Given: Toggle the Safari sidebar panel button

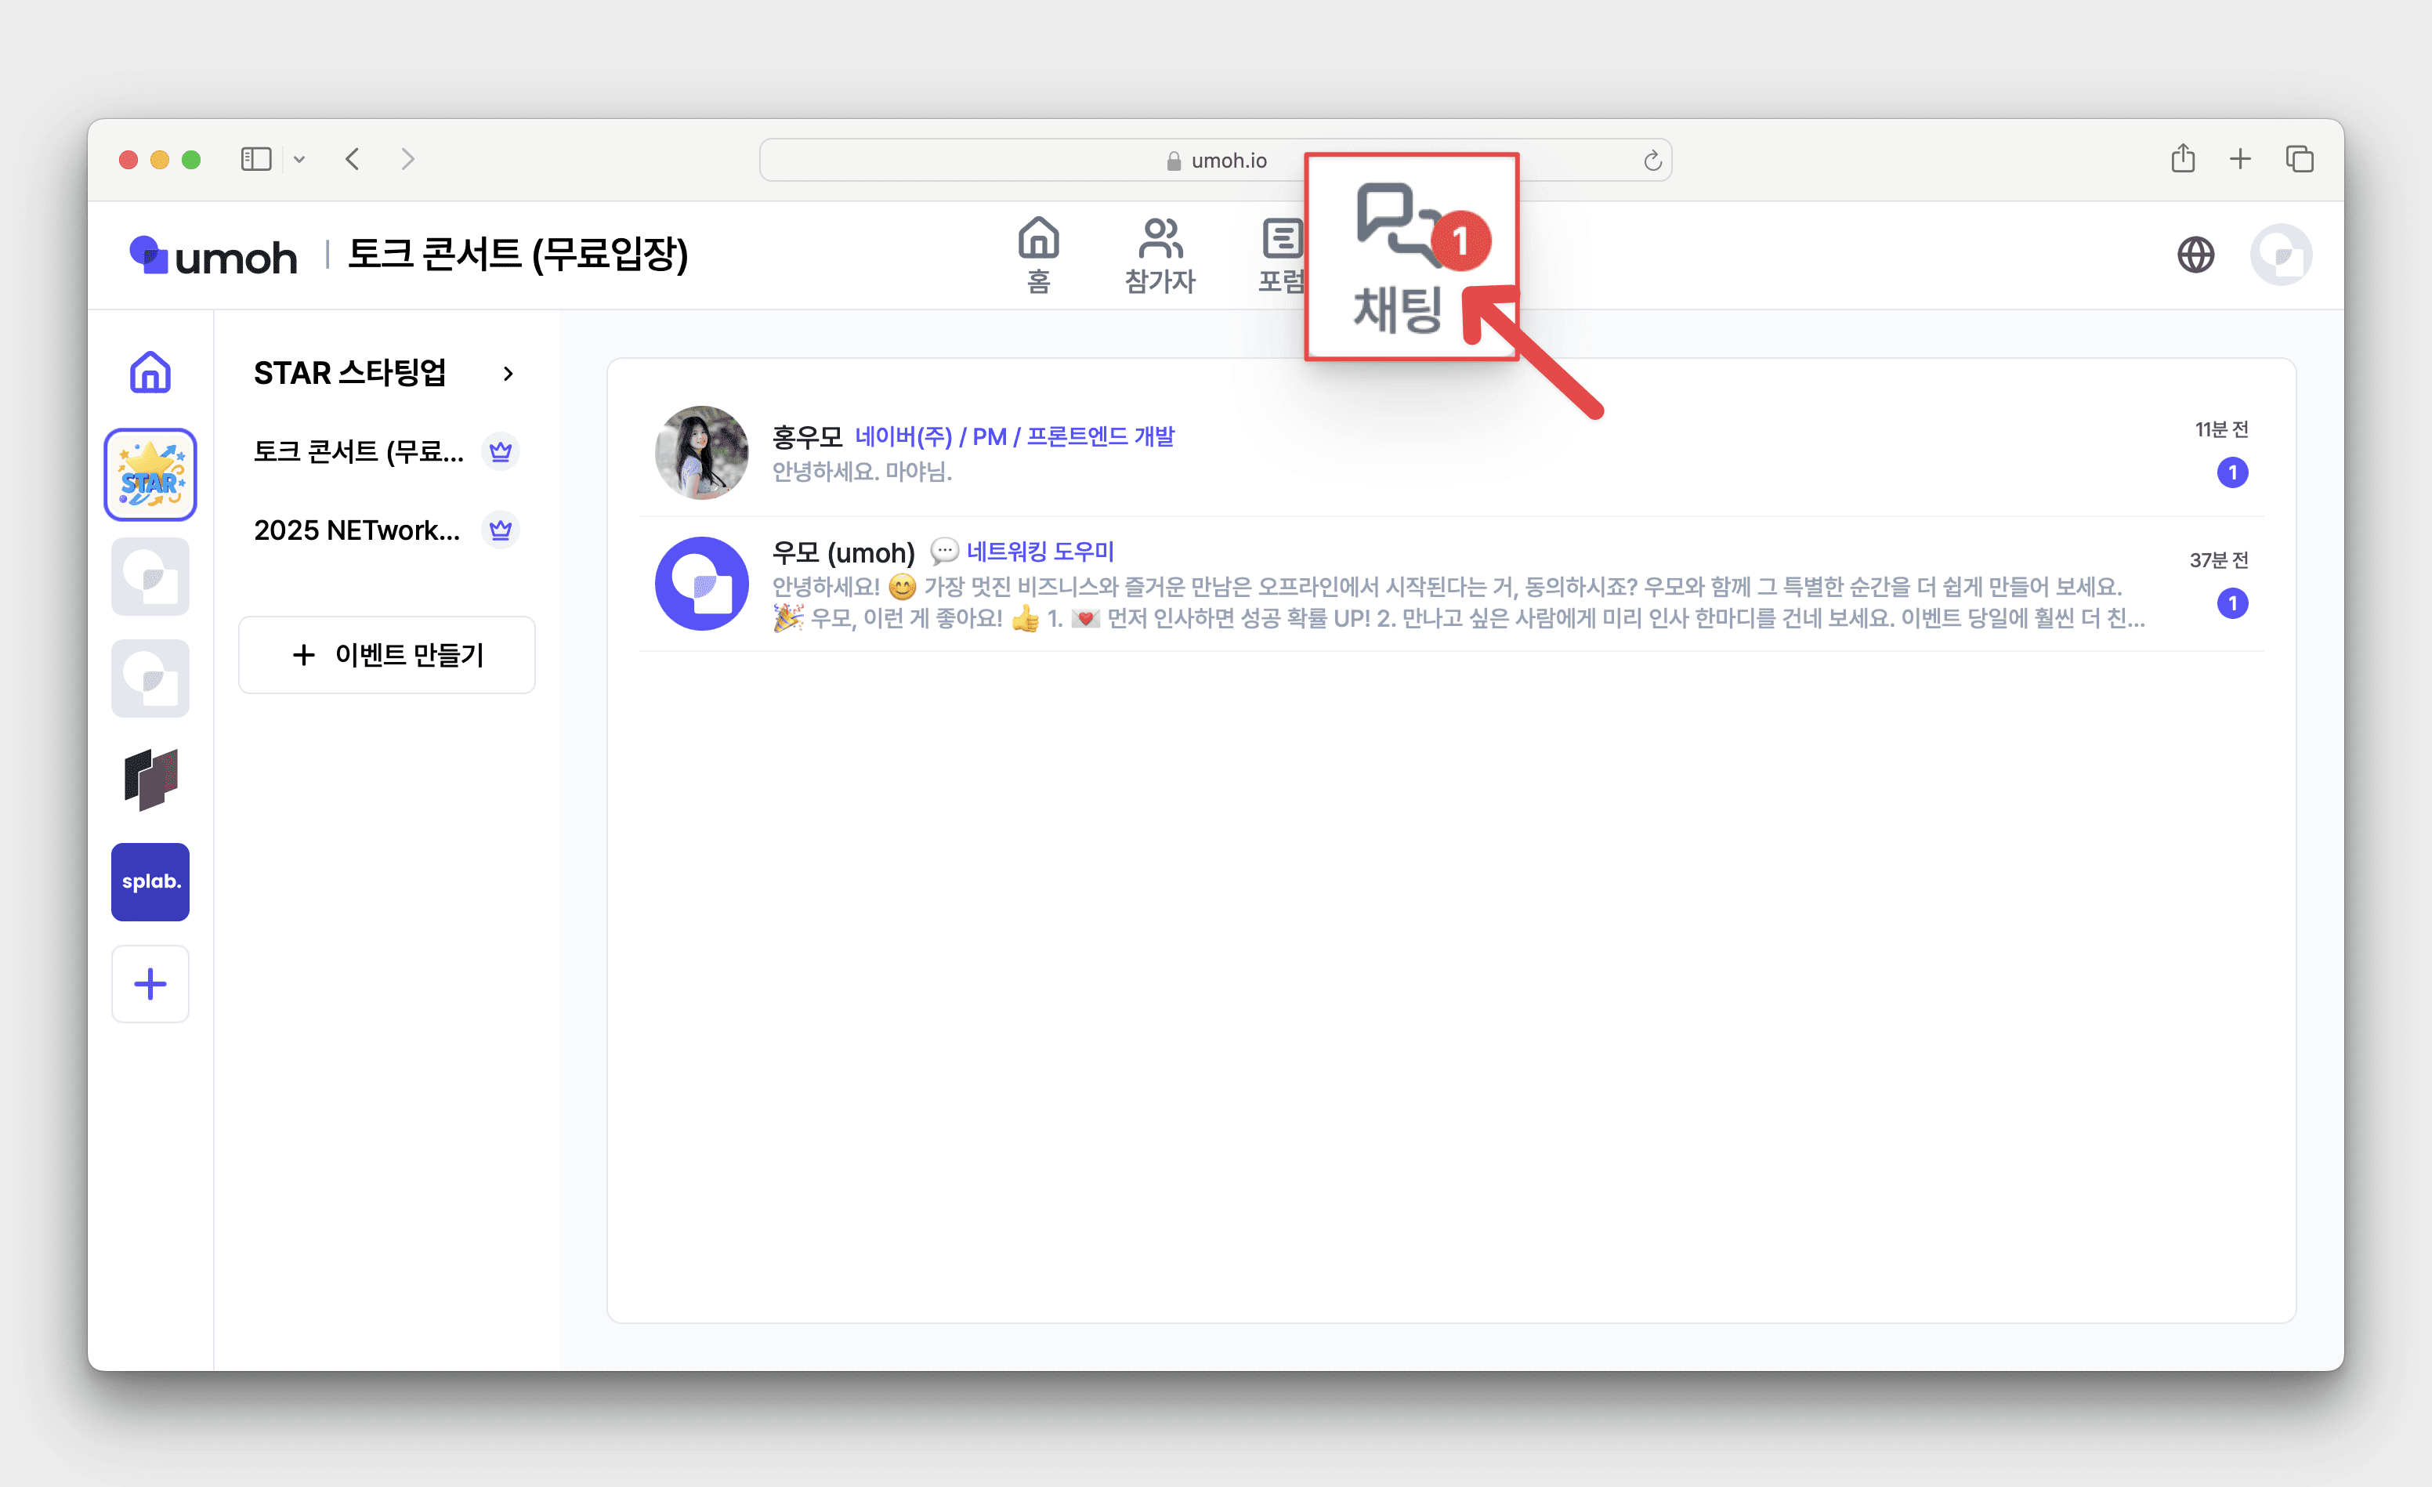Looking at the screenshot, I should pos(255,160).
